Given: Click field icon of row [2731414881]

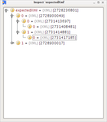Looking at the screenshot, I should click(24, 32).
